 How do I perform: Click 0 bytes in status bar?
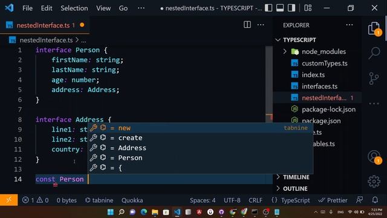pos(67,200)
